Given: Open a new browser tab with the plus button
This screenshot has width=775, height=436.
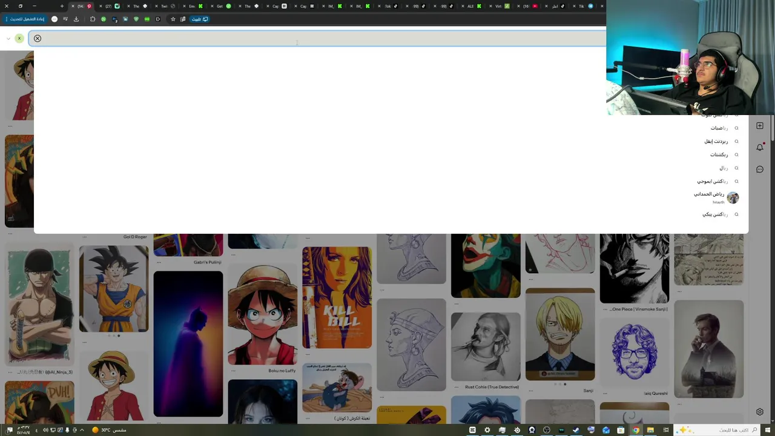Looking at the screenshot, I should click(62, 6).
